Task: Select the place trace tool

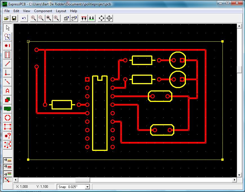Action: tap(8, 63)
